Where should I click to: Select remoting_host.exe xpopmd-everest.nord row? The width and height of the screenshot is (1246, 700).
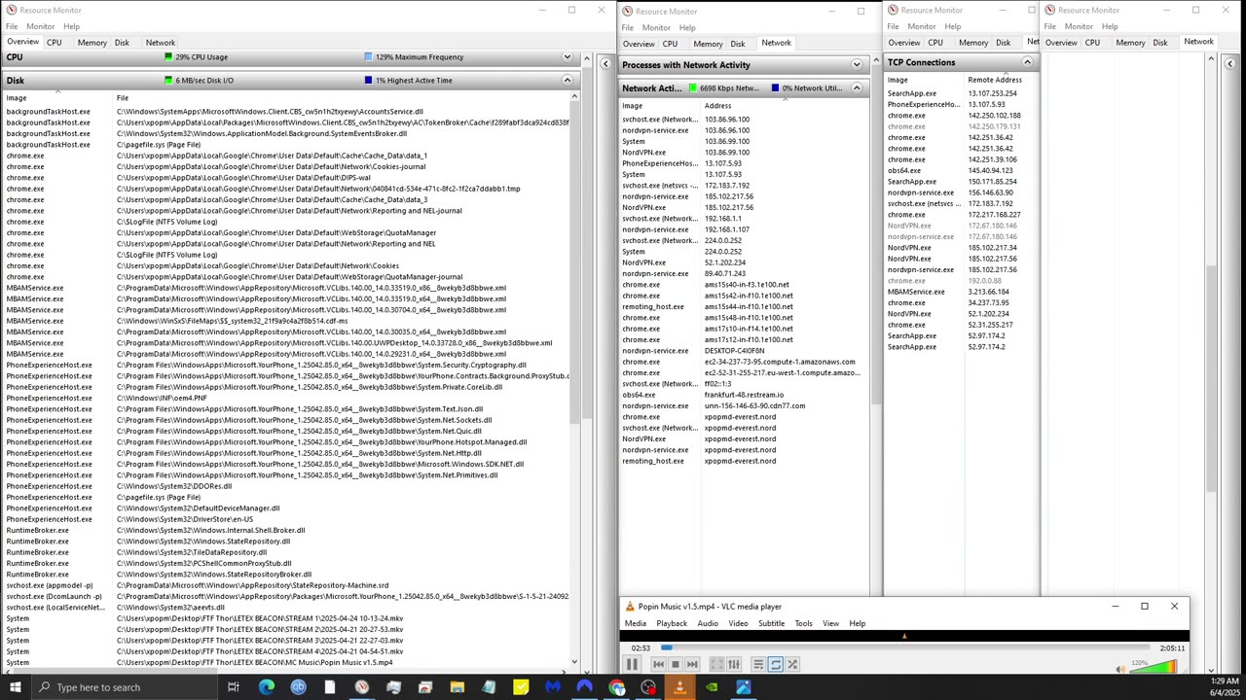pyautogui.click(x=743, y=461)
